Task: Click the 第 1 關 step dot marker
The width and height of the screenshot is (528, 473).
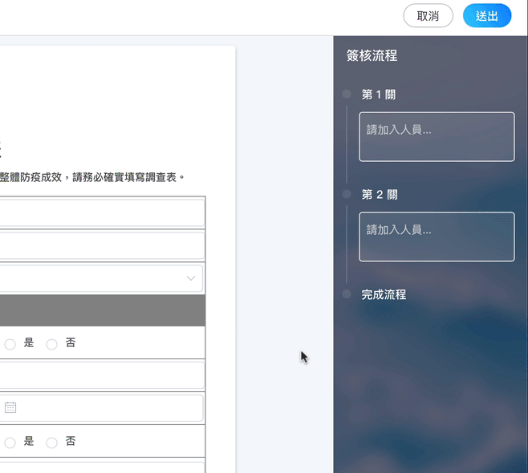Action: coord(347,95)
